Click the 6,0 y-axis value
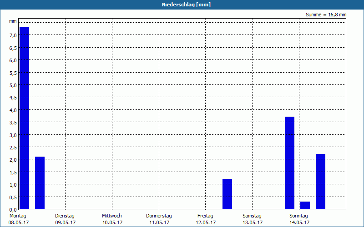364x227 pixels. point(13,60)
